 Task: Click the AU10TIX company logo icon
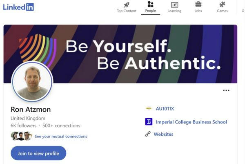point(149,109)
